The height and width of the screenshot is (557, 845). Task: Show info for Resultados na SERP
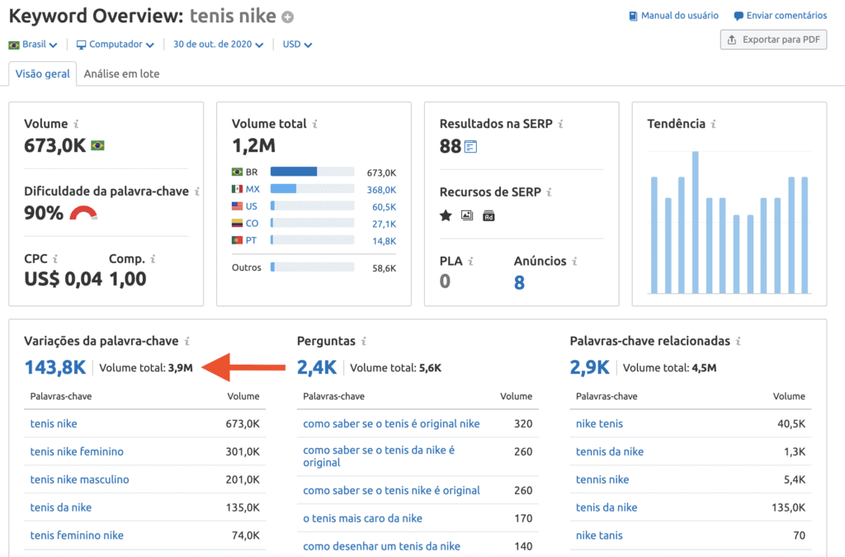coord(561,124)
